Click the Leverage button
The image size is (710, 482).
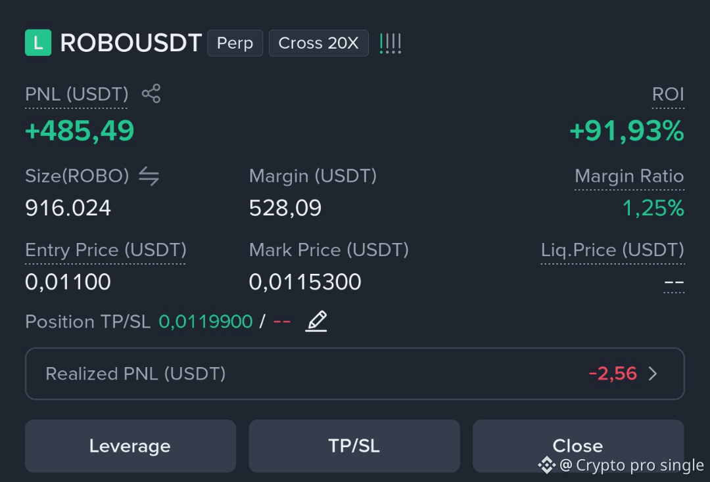pyautogui.click(x=130, y=446)
